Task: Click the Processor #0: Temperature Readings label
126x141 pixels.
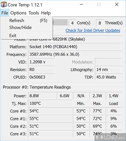Action: point(37,87)
